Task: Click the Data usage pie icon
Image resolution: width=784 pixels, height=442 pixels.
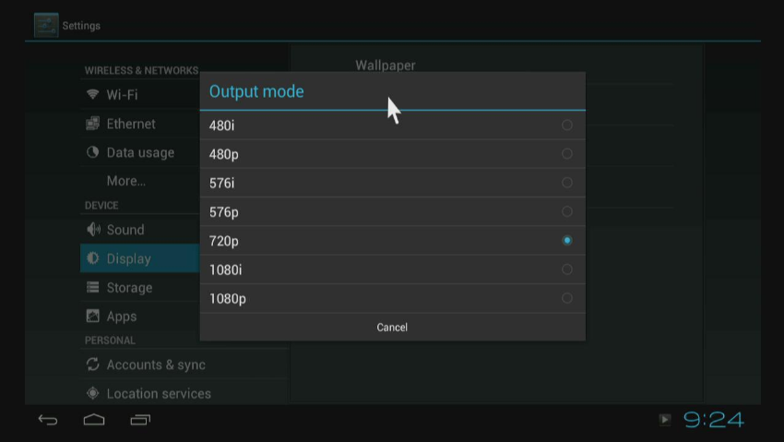Action: tap(92, 152)
